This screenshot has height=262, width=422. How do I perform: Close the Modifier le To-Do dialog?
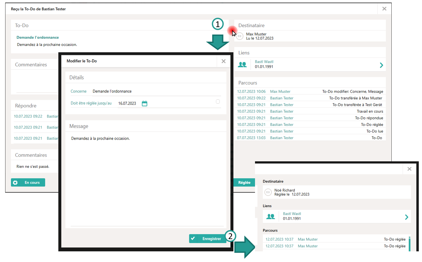223,61
